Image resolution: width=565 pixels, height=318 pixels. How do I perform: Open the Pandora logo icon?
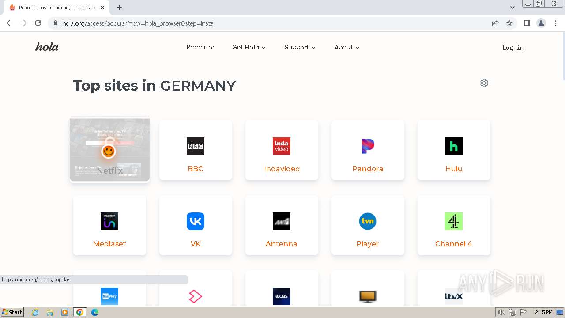pyautogui.click(x=368, y=146)
